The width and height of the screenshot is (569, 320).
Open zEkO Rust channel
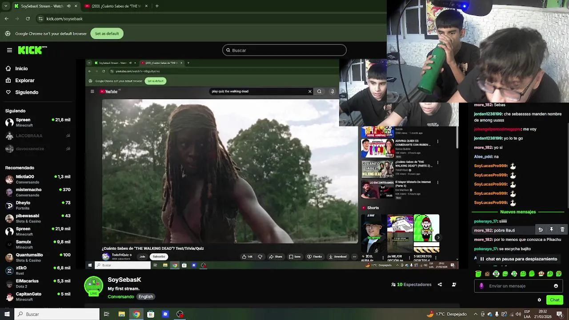38,270
